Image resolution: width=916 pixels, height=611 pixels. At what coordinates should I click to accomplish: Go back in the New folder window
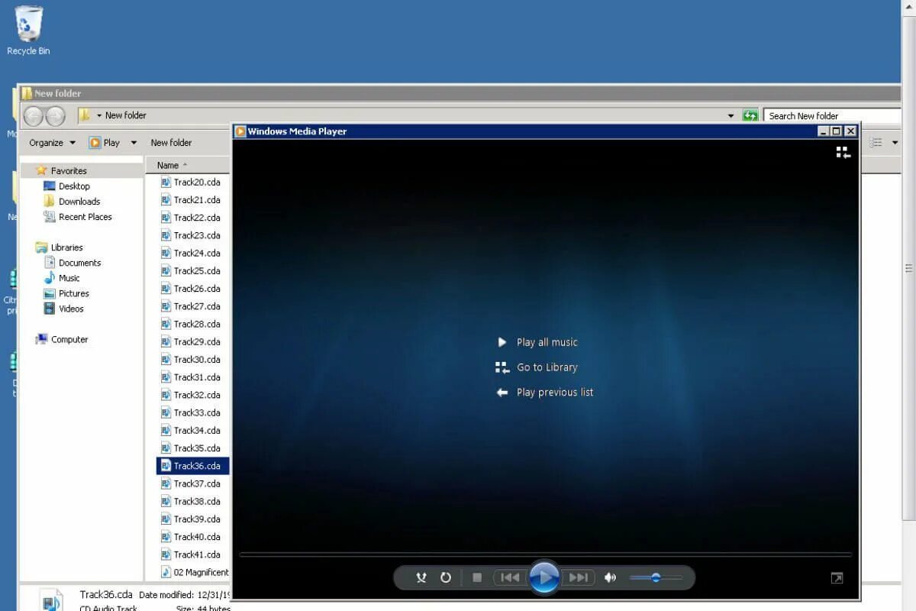click(x=34, y=116)
